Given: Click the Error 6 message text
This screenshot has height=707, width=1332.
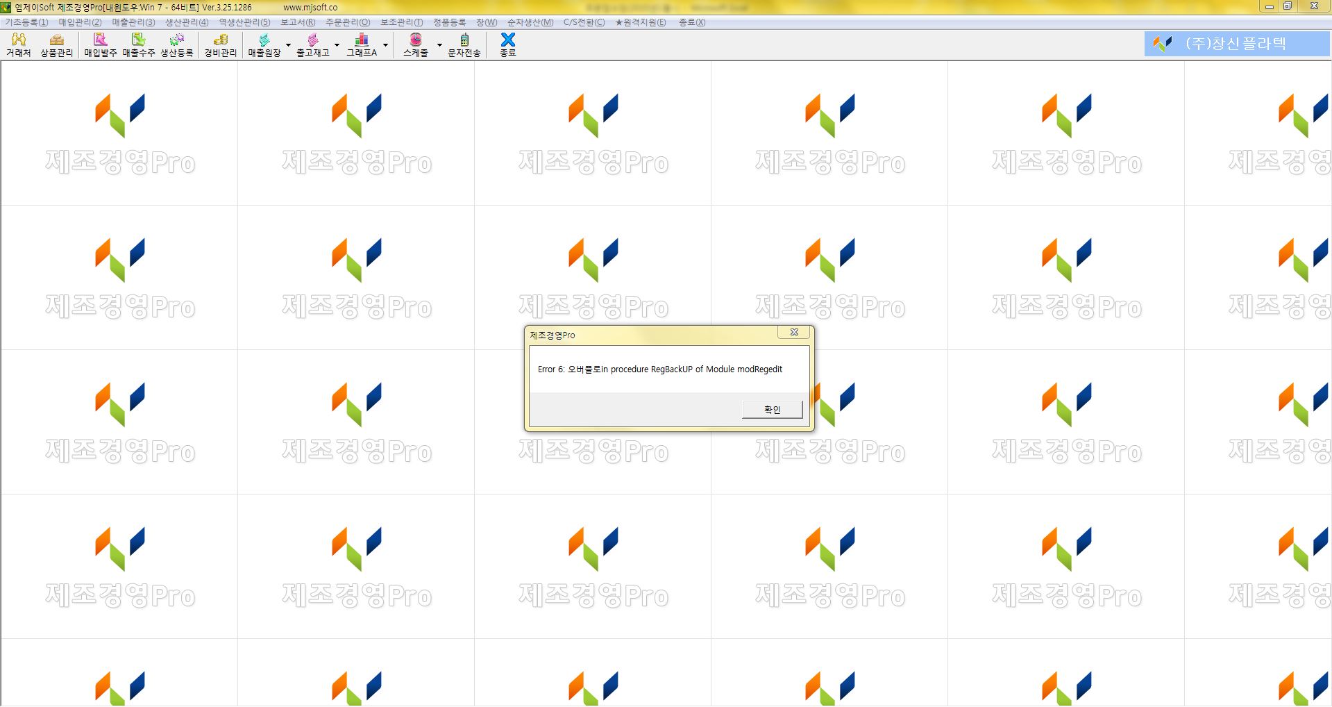Looking at the screenshot, I should coord(659,369).
